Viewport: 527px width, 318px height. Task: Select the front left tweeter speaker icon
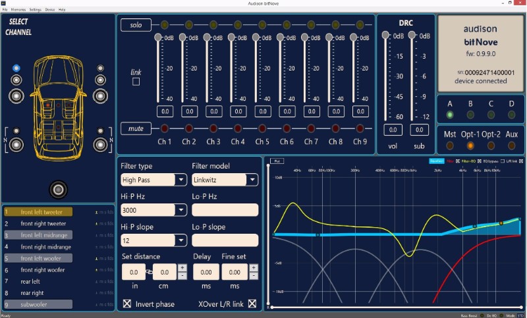tap(16, 68)
